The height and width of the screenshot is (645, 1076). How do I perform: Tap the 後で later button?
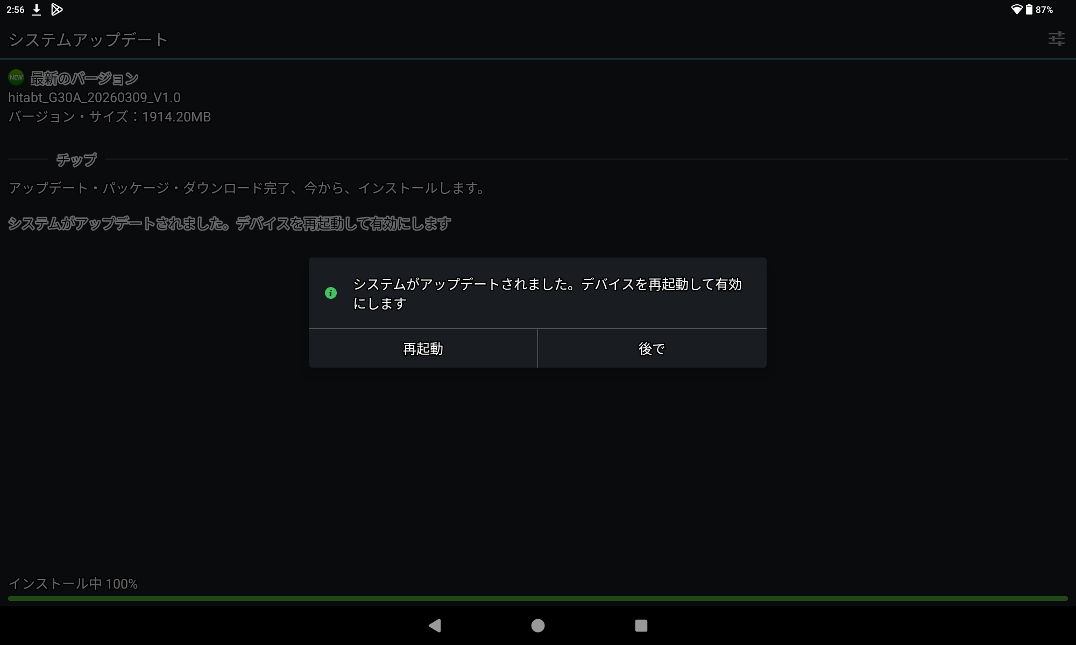(x=652, y=349)
